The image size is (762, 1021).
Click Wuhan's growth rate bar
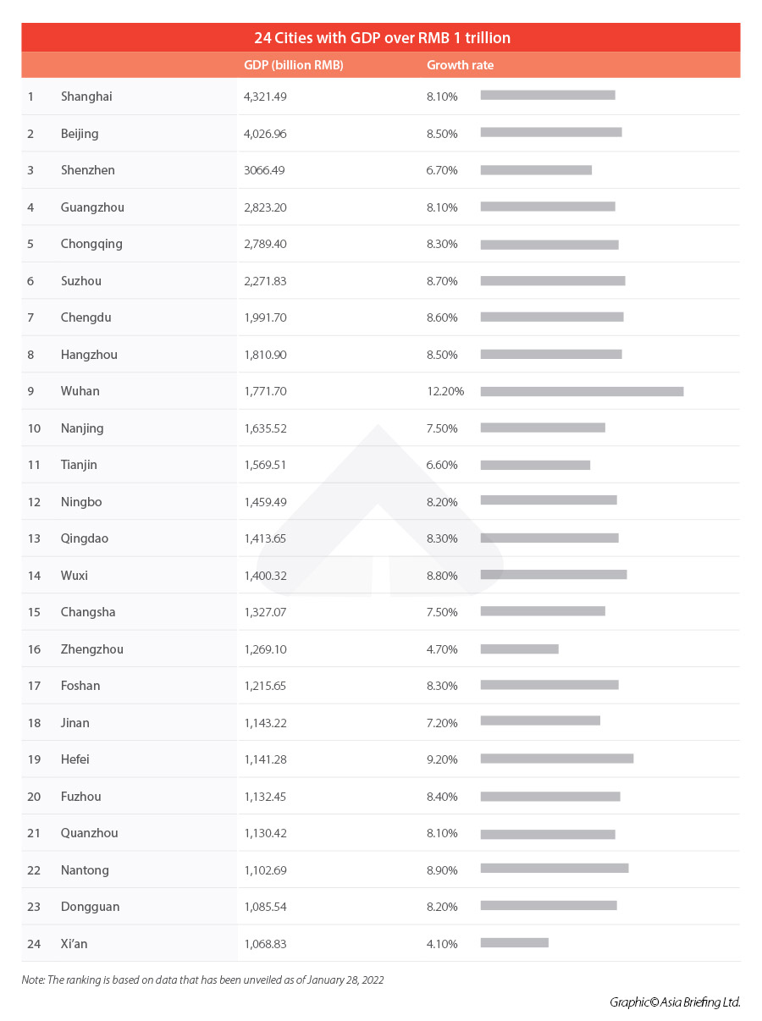582,391
